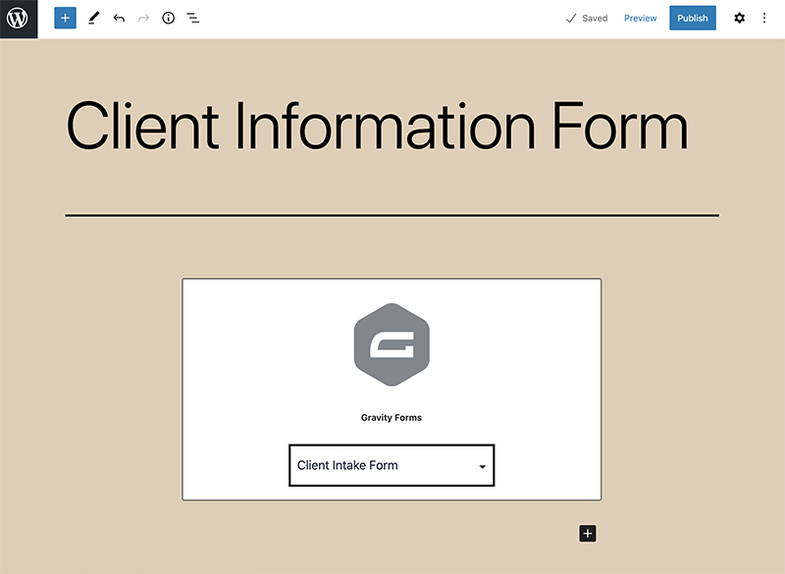
Task: Add a block with the black plus
Action: tap(588, 534)
